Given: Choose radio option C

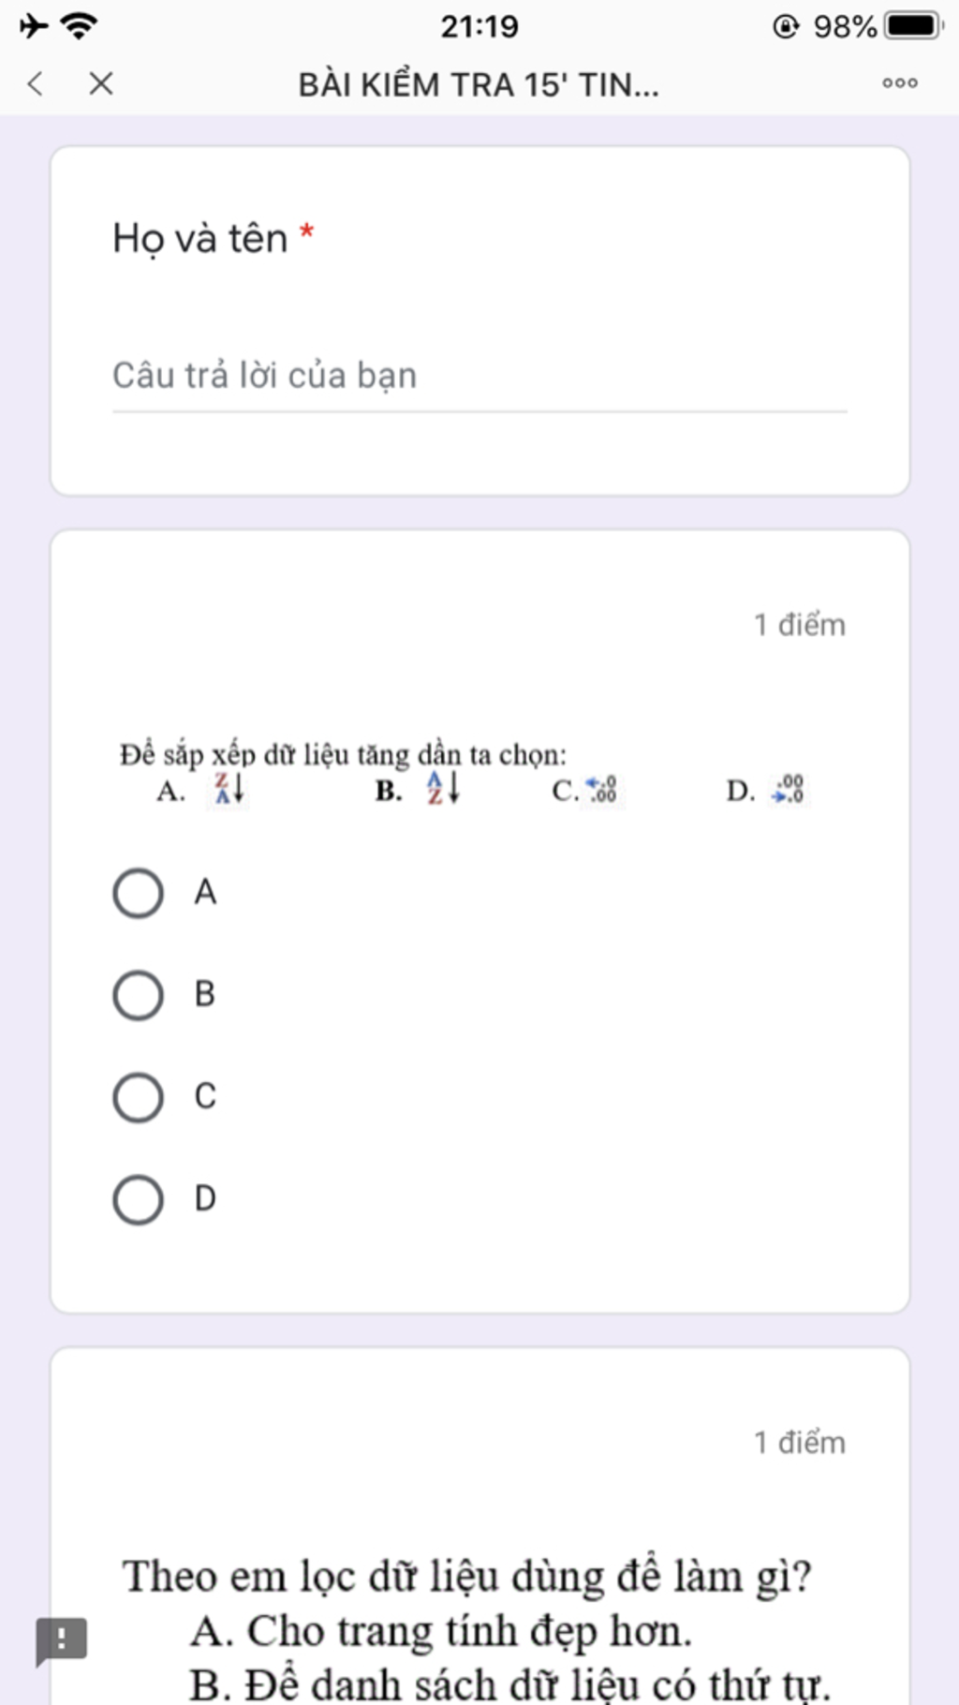Looking at the screenshot, I should [x=139, y=1097].
